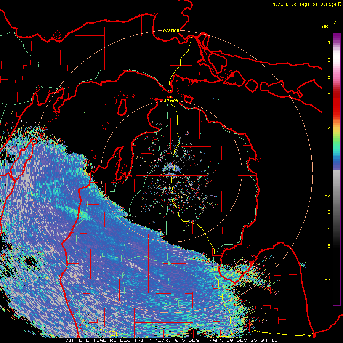Click the 3 value on color scale
The image size is (343, 343).
pyautogui.click(x=329, y=111)
